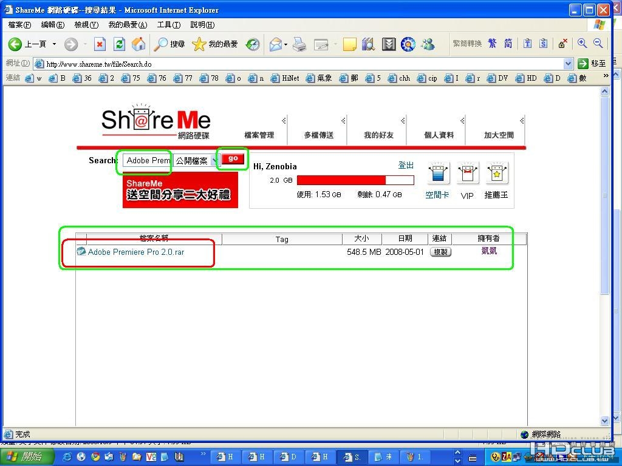Click the 複製 copy link button

[441, 252]
